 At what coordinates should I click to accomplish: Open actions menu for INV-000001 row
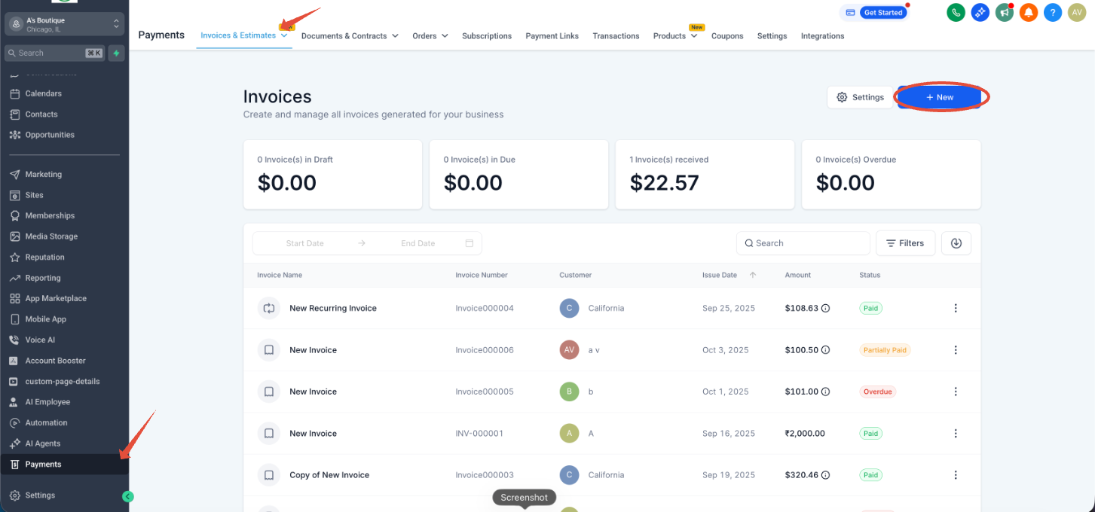[956, 434]
